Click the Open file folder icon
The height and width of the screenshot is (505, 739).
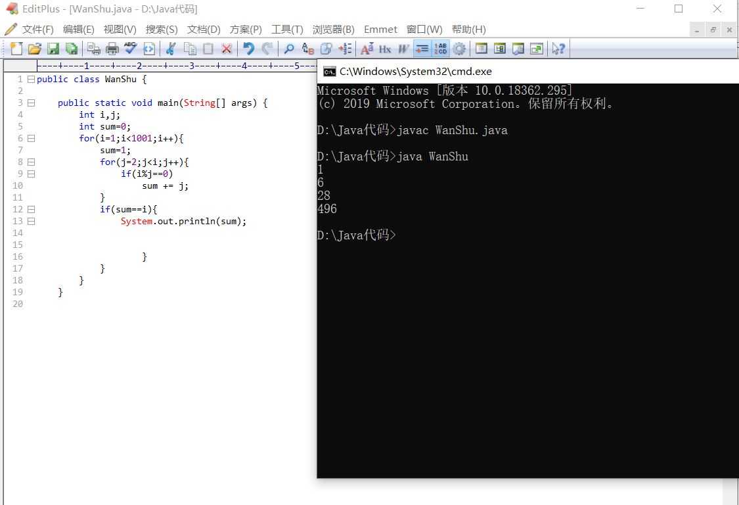pos(34,49)
